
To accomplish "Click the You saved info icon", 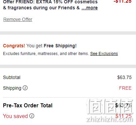I will click(x=32, y=116).
